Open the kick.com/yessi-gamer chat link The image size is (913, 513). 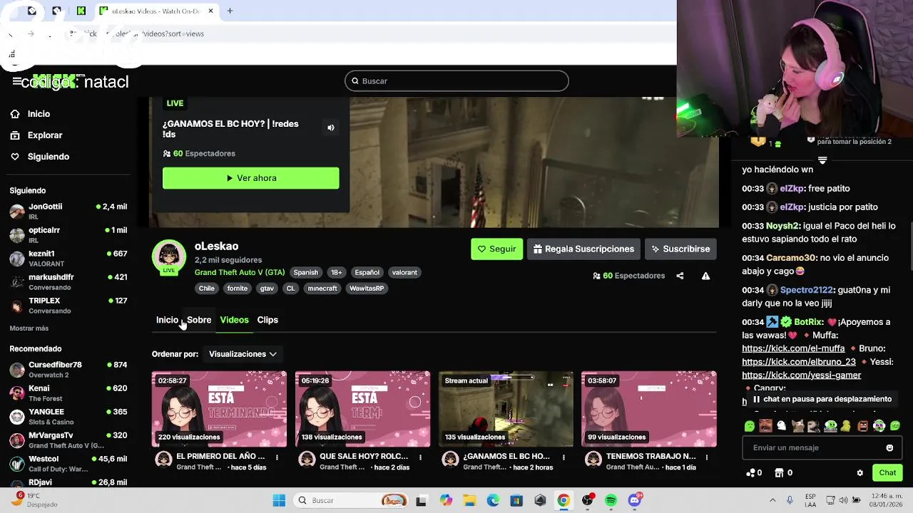point(801,375)
